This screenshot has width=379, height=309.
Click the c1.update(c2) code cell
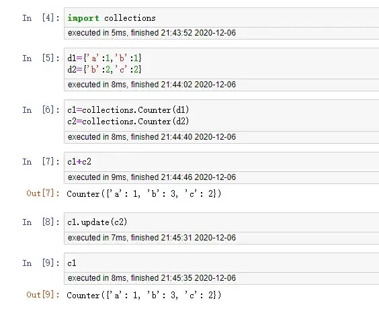point(221,222)
